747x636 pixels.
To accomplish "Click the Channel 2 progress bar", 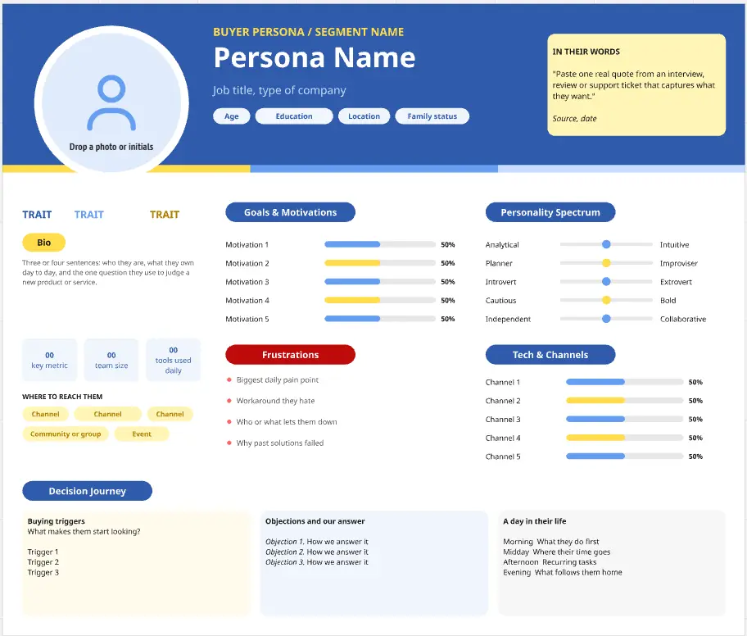I will click(625, 401).
